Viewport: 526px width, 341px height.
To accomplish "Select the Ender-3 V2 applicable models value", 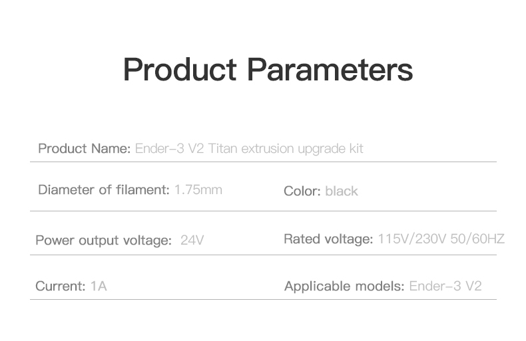I will 445,286.
